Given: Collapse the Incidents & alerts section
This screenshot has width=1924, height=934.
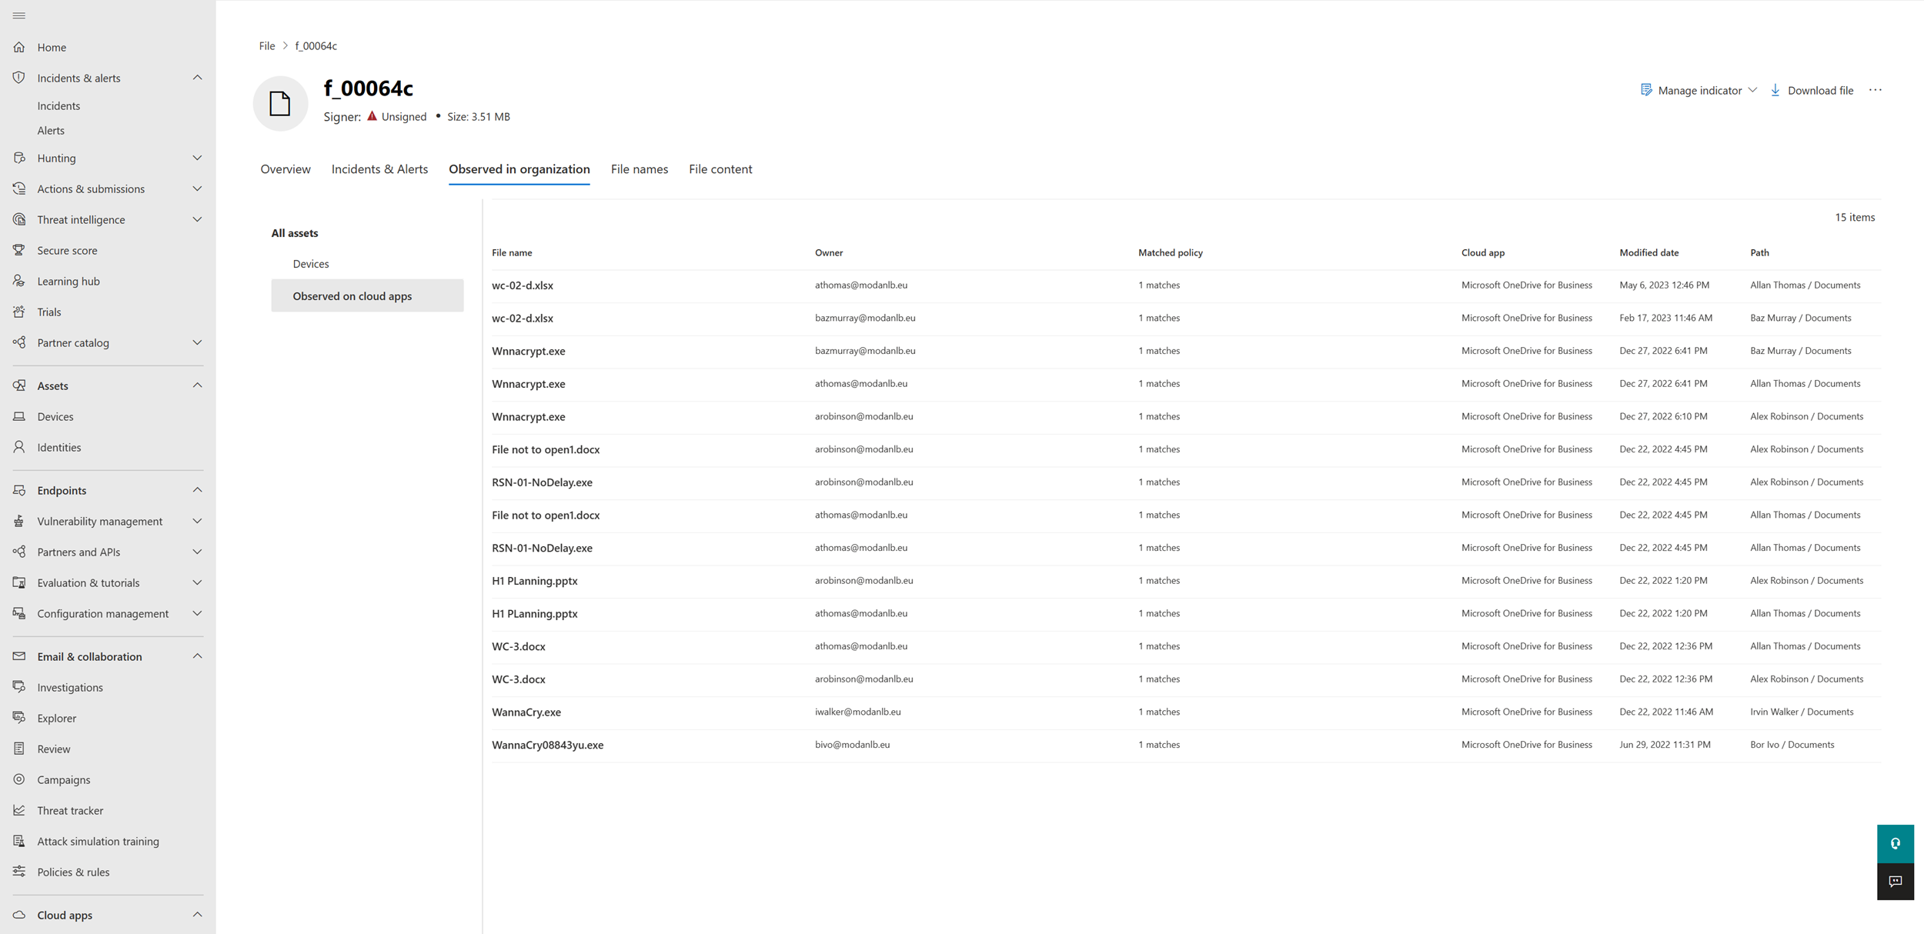Looking at the screenshot, I should pos(197,78).
